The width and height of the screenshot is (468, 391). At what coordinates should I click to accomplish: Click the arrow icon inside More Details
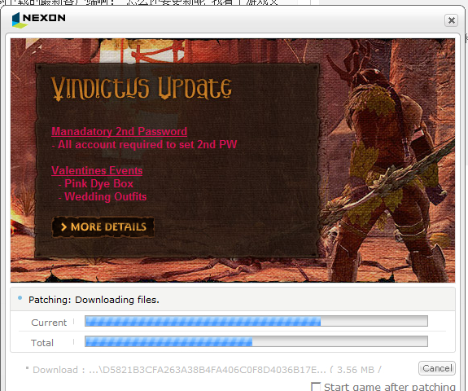(x=63, y=227)
